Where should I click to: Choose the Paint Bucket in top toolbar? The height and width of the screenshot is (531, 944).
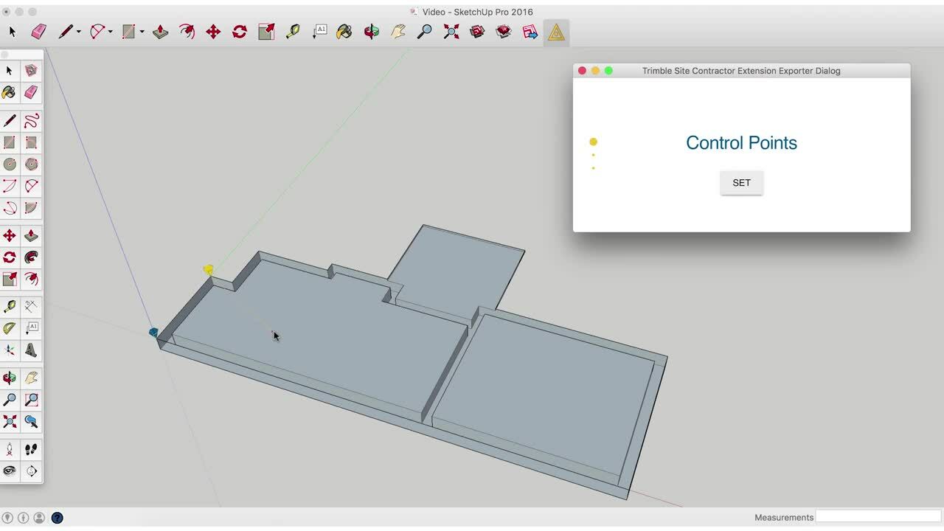point(344,32)
